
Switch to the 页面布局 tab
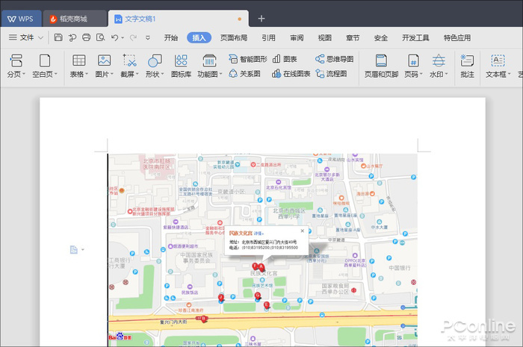click(x=234, y=37)
